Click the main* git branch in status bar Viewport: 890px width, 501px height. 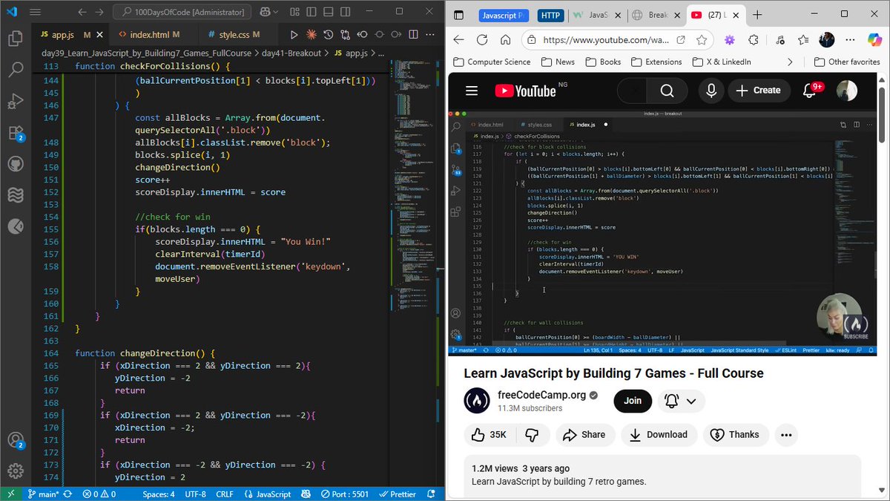pyautogui.click(x=44, y=494)
